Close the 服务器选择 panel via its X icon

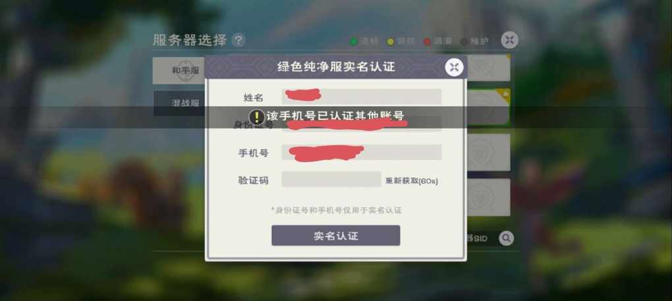(509, 40)
